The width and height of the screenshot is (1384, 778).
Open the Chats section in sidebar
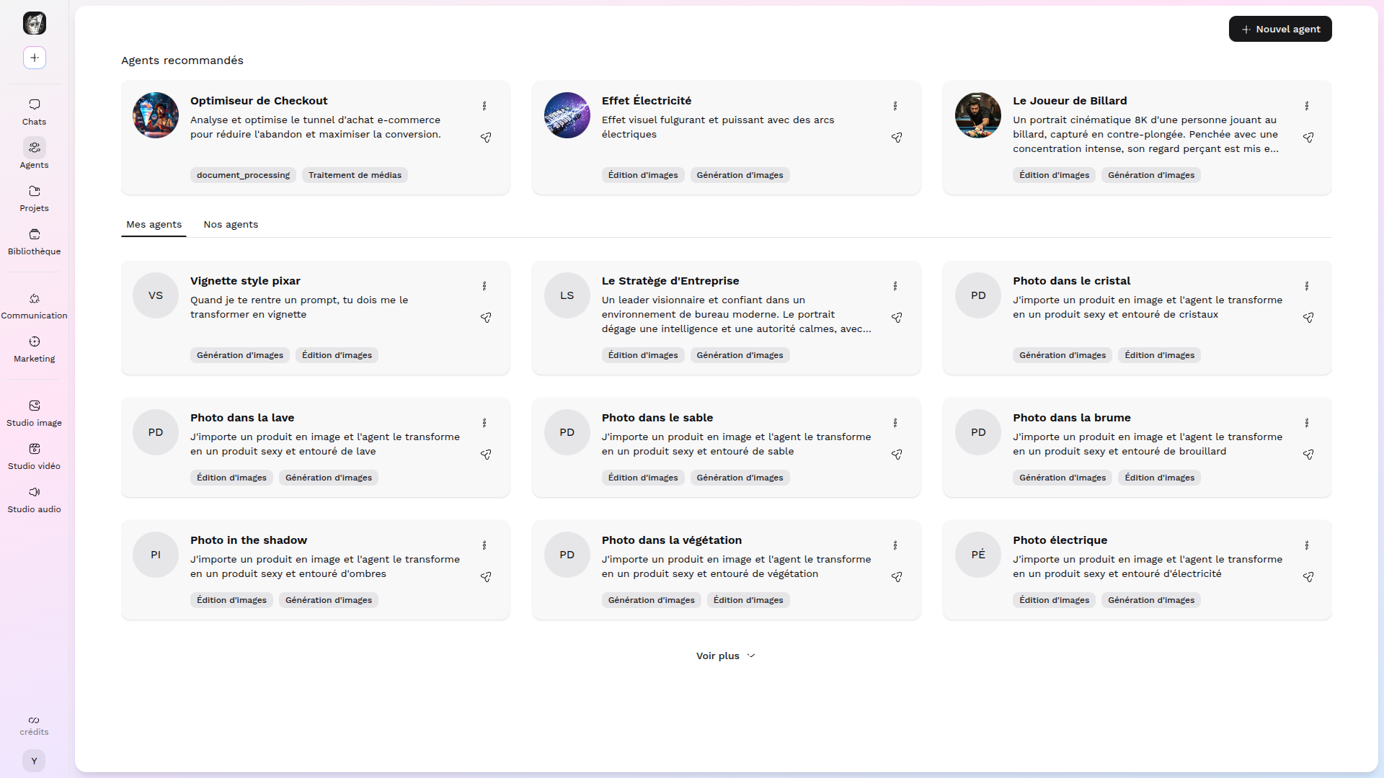point(34,112)
